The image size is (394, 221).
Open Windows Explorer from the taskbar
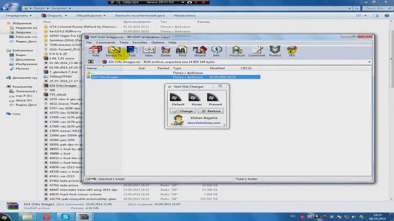(27, 217)
